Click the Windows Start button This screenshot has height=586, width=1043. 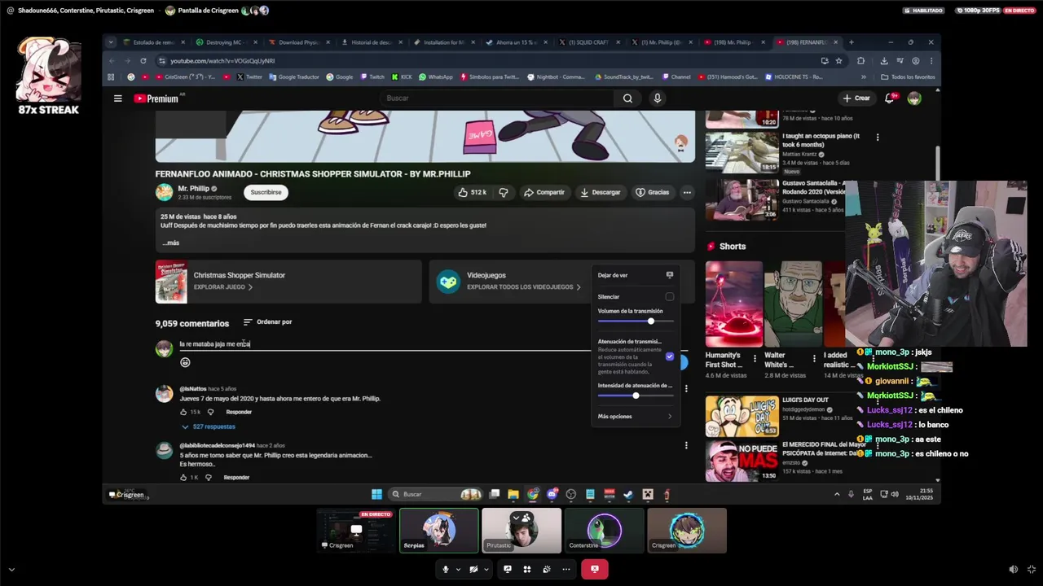[x=376, y=494]
